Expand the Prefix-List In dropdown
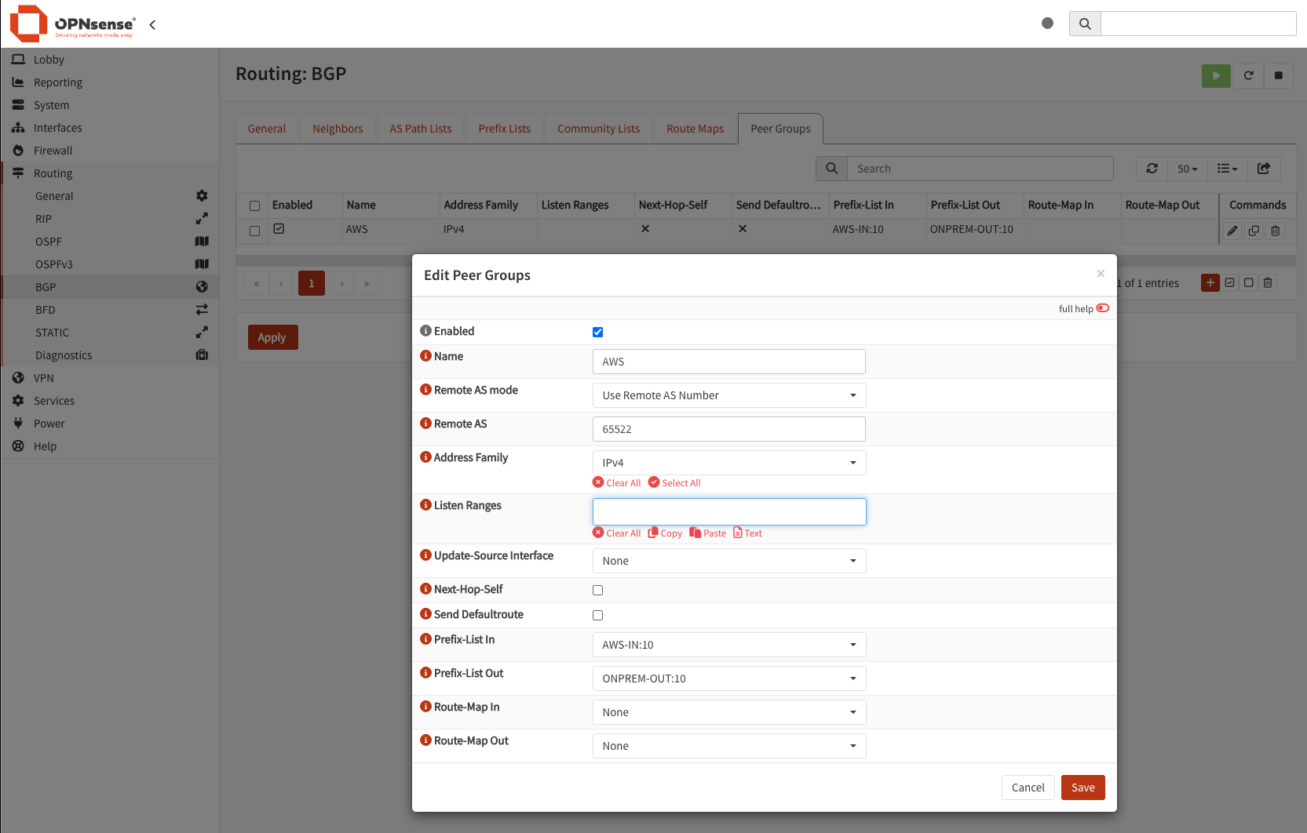This screenshot has width=1307, height=833. coord(729,645)
